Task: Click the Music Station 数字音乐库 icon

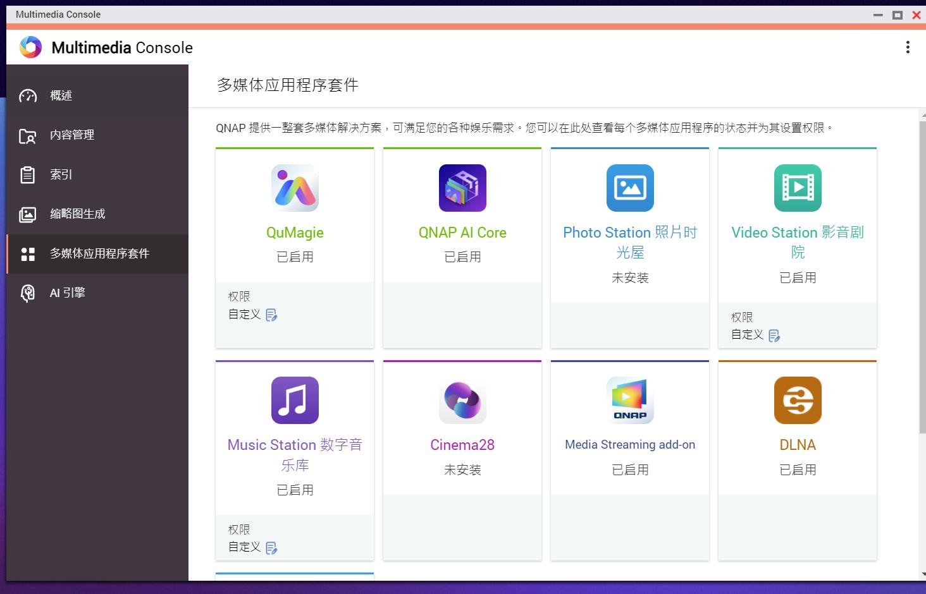Action: (x=295, y=400)
